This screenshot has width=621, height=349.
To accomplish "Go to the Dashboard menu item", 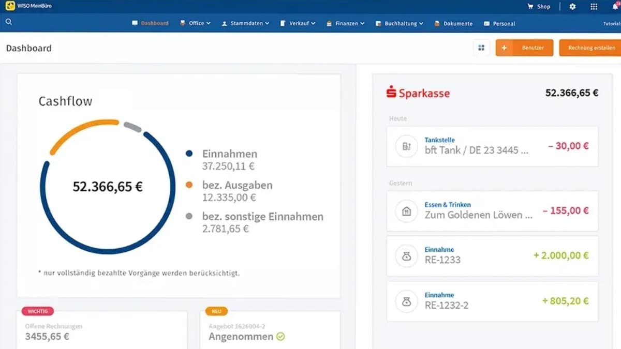I will click(151, 23).
